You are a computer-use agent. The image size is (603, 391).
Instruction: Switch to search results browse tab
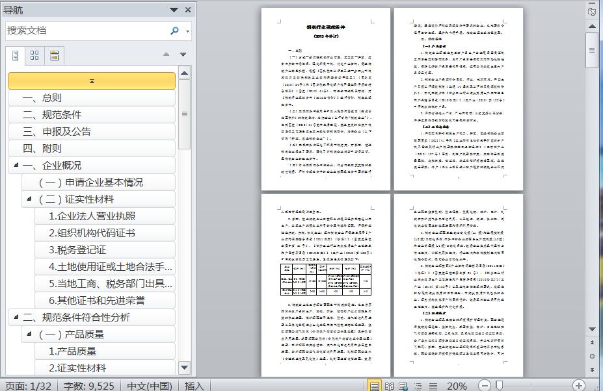(54, 55)
